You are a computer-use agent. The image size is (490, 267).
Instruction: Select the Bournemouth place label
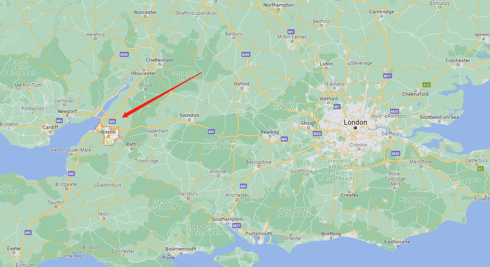click(x=181, y=249)
